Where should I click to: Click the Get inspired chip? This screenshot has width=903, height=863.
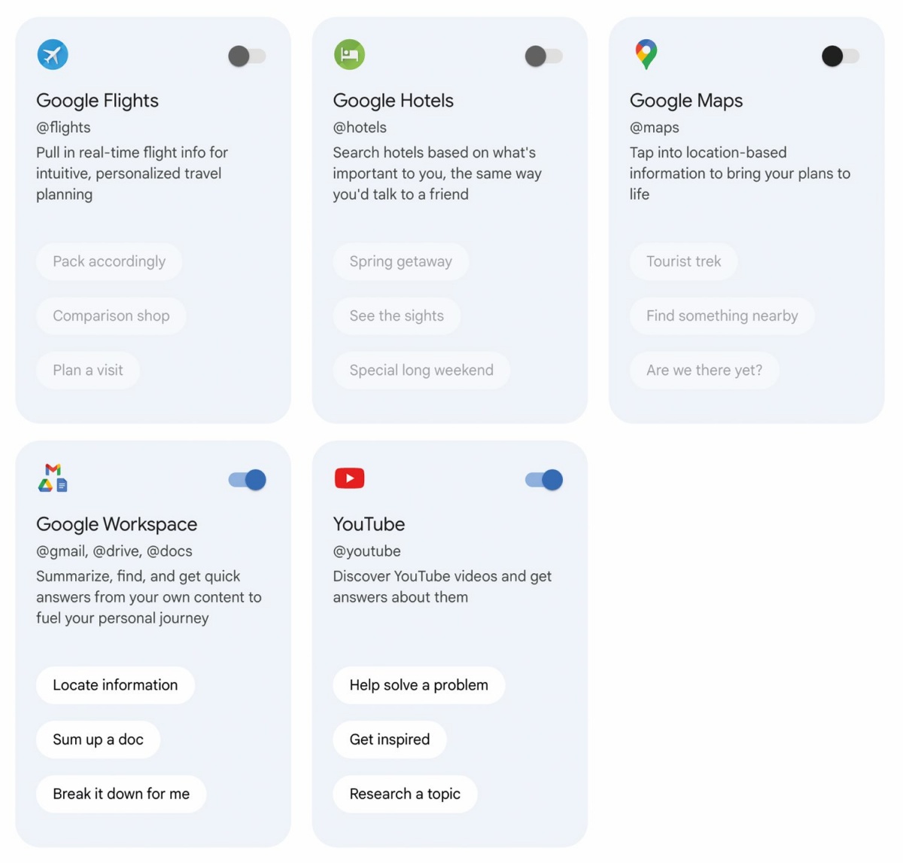tap(390, 739)
